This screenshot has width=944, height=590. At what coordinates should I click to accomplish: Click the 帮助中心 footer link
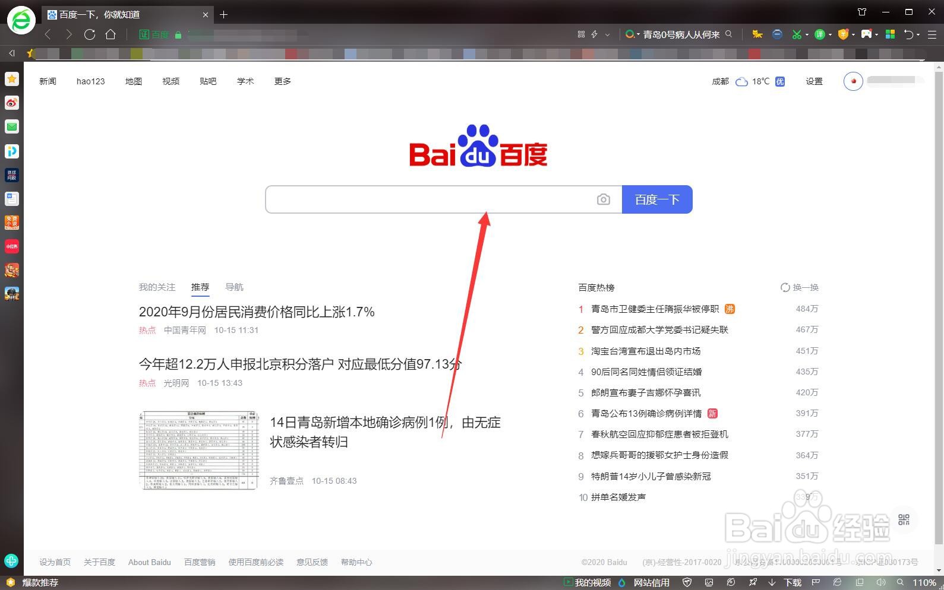click(x=356, y=562)
